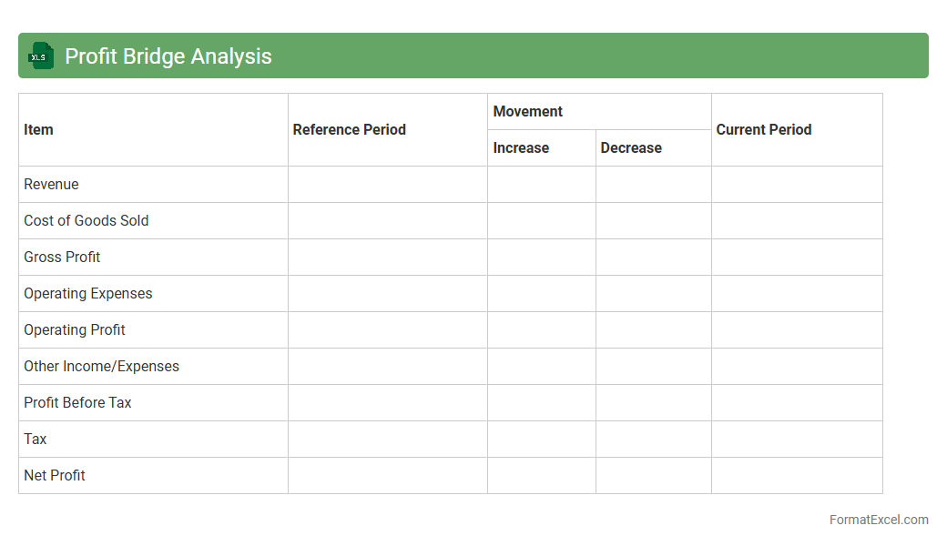This screenshot has height=546, width=947.
Task: Select the Operating Profit row label
Action: point(75,329)
